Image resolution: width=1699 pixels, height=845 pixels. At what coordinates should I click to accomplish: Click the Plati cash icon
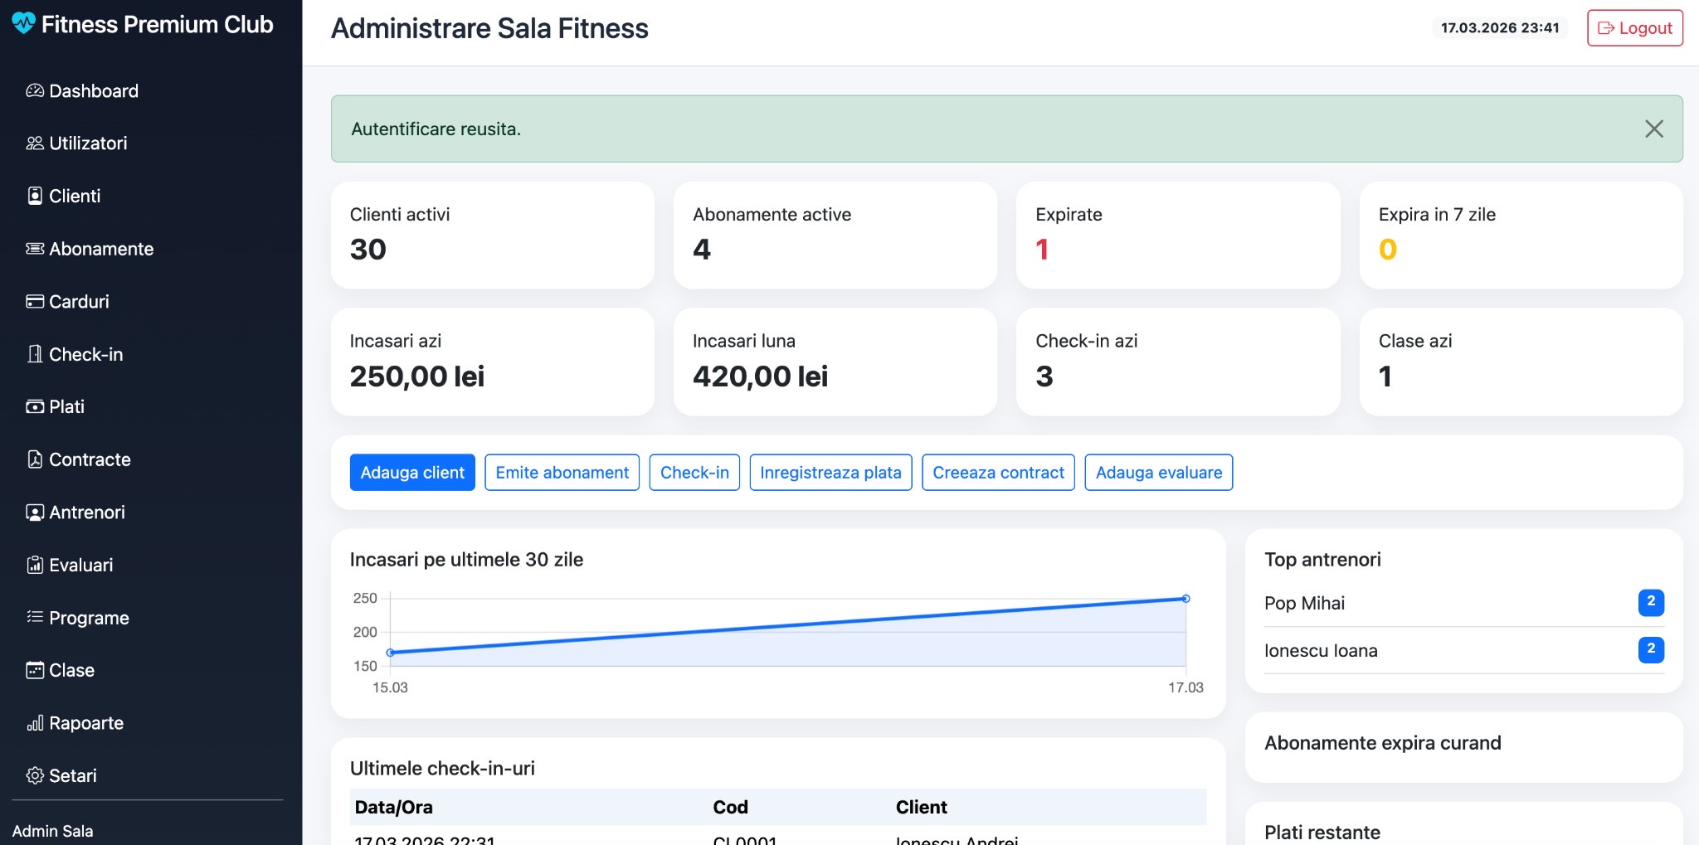(x=35, y=406)
